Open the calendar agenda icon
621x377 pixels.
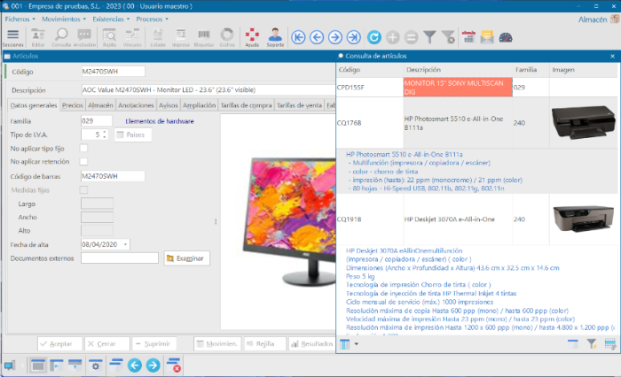coord(468,37)
